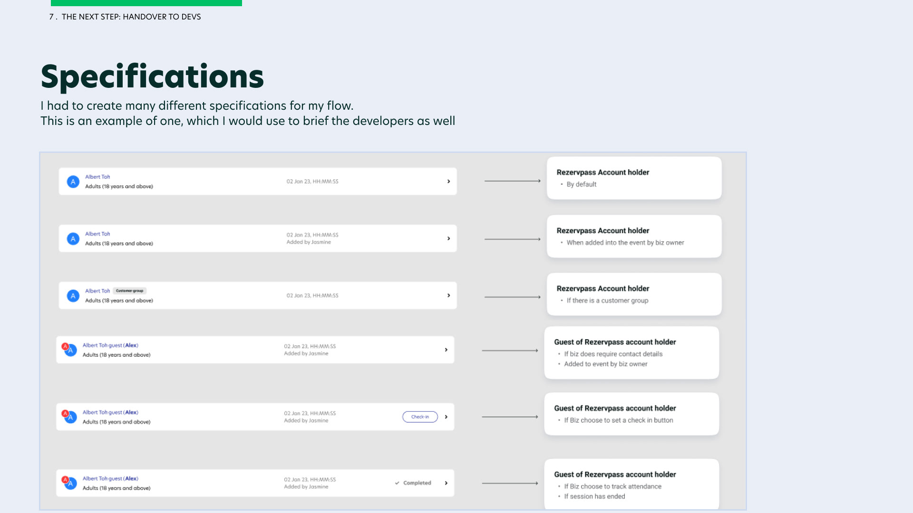Screen dimensions: 913x513
Task: Open chevron of Albert Toh row added by Jasmine
Action: tap(448, 238)
